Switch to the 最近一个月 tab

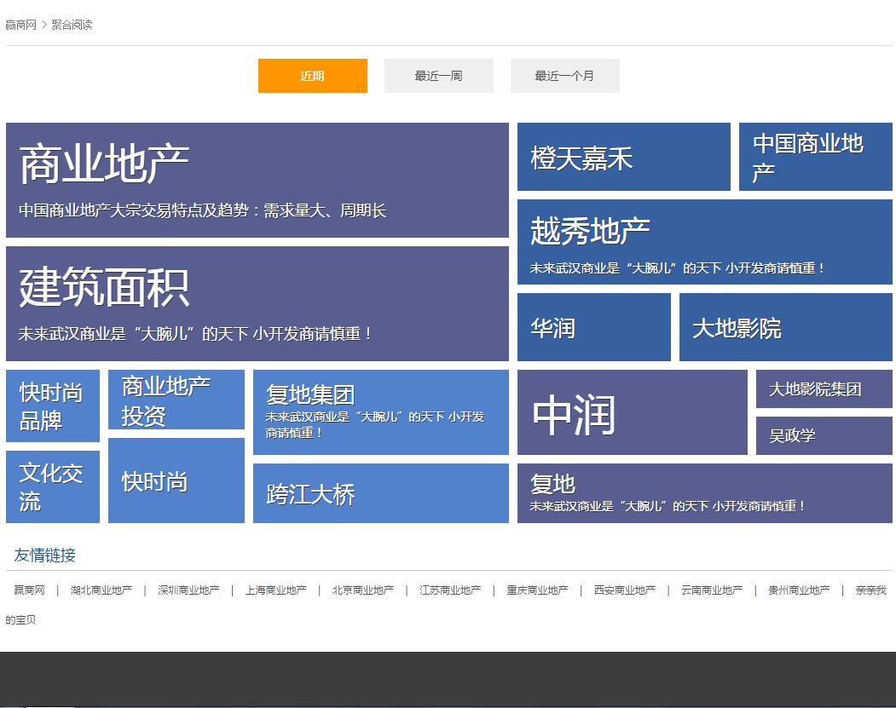point(564,75)
